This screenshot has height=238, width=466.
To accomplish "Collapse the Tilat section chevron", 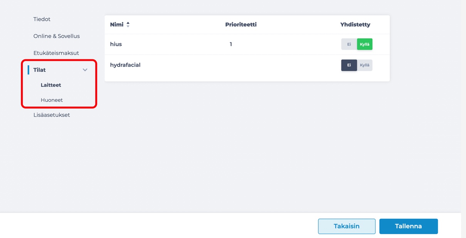I will point(85,70).
